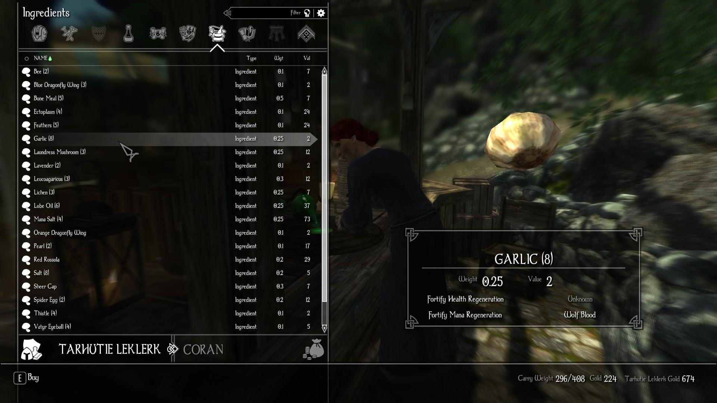The width and height of the screenshot is (717, 403).
Task: Select the Ingredients category icon
Action: (217, 34)
